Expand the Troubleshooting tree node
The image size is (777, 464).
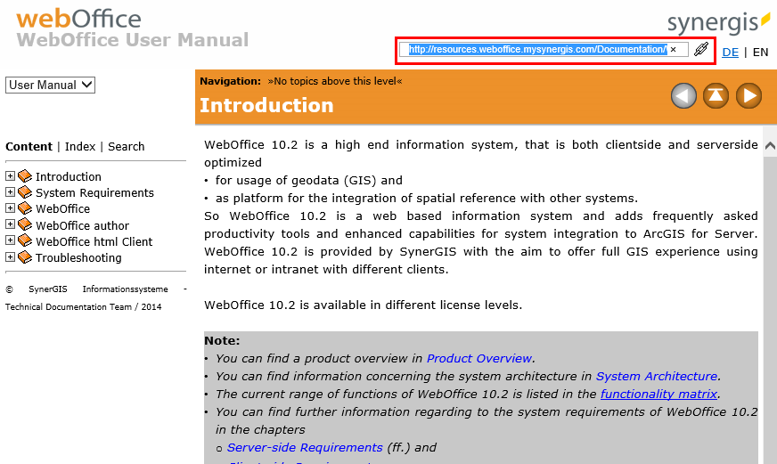point(10,257)
